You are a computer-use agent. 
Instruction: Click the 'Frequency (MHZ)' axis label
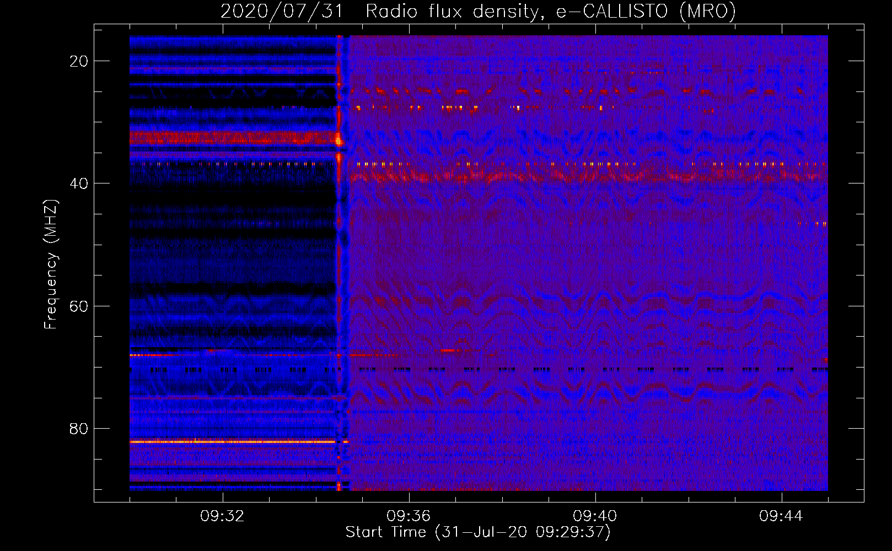(x=51, y=264)
